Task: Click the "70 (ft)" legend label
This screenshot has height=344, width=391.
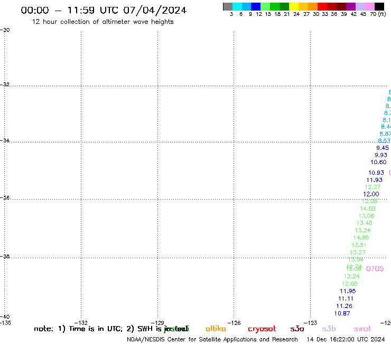Action: coord(378,14)
